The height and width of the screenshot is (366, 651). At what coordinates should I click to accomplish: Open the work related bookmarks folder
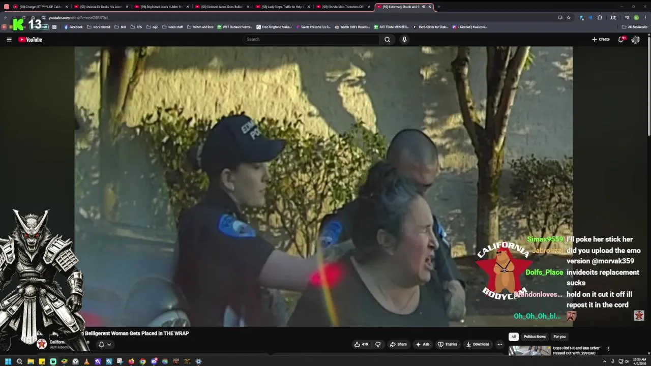click(x=99, y=27)
